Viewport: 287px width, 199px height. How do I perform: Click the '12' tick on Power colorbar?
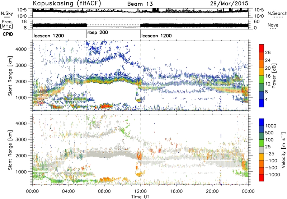pos(268,84)
